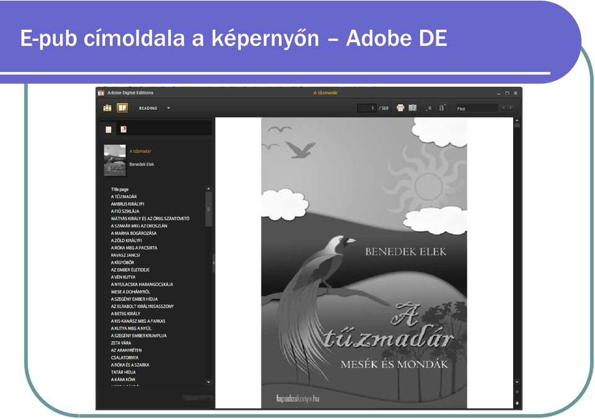Viewport: 595px width, 419px height.
Task: Jump to the 'A FIÚ SZIKLÁJA' chapter
Action: pyautogui.click(x=125, y=211)
